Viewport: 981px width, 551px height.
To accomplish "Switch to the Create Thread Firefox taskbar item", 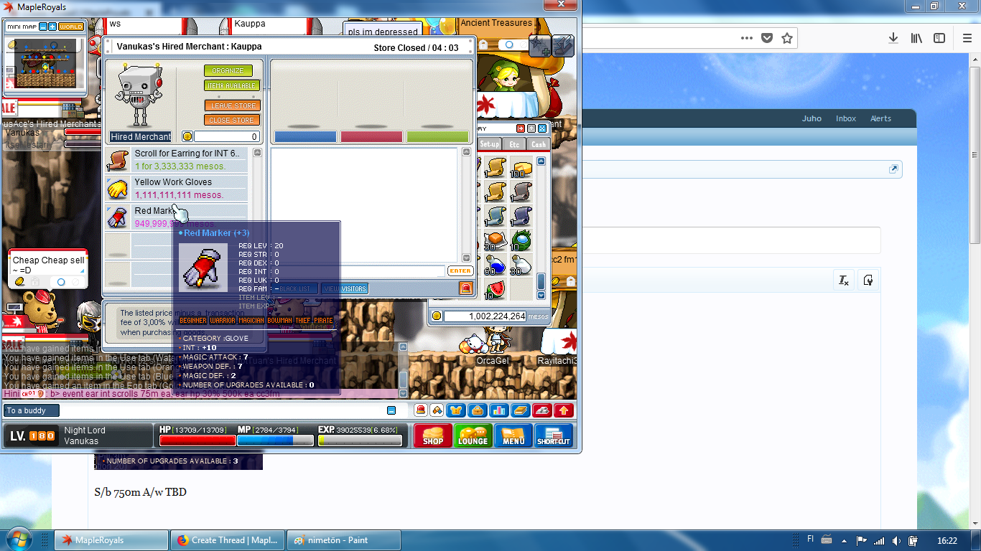I will click(227, 540).
